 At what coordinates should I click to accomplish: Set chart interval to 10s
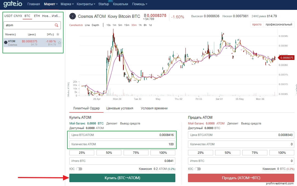tap(108, 25)
